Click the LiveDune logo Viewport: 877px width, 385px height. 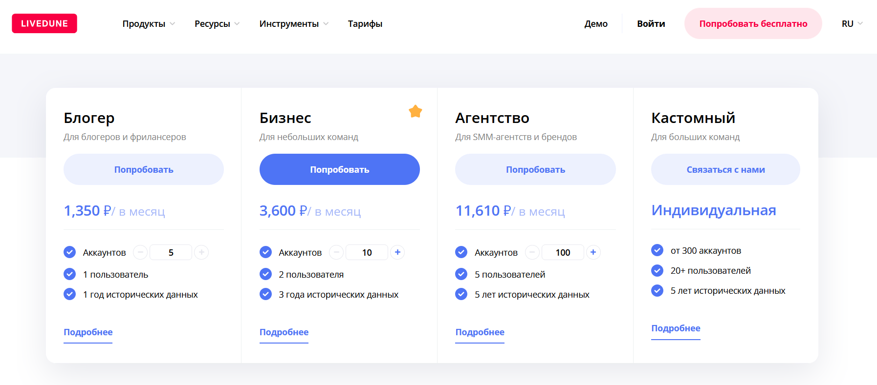(x=44, y=23)
